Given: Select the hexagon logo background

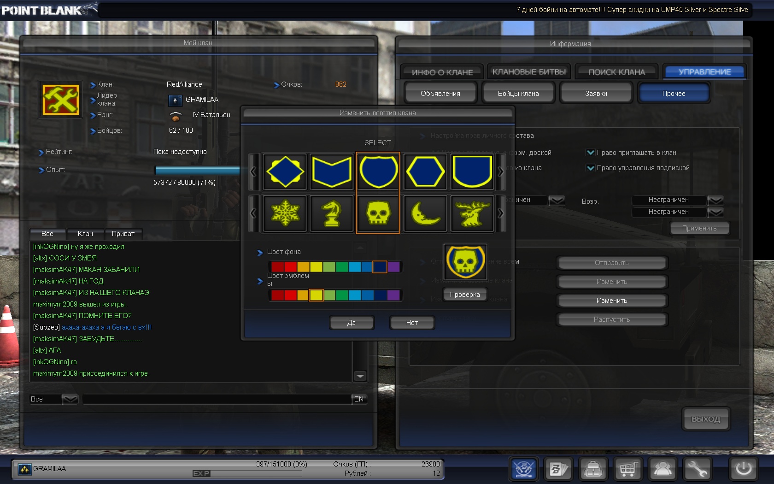Looking at the screenshot, I should 425,171.
